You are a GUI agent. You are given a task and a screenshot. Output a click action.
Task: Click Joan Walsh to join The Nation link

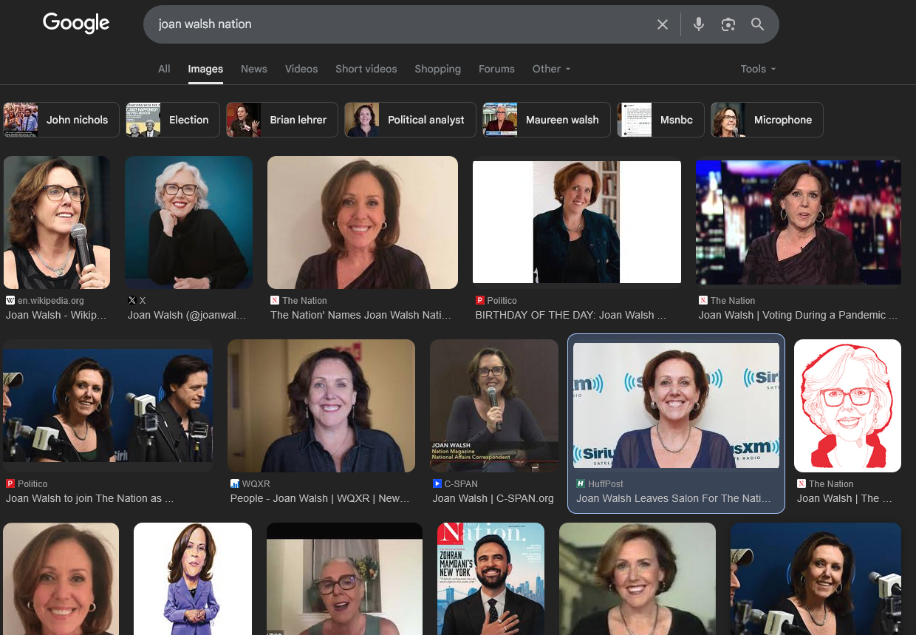(x=90, y=498)
